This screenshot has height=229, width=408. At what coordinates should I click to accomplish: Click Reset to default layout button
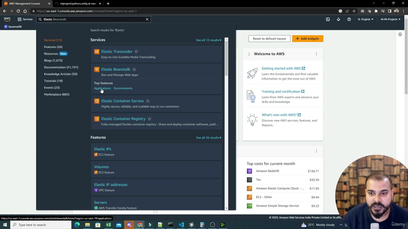269,39
